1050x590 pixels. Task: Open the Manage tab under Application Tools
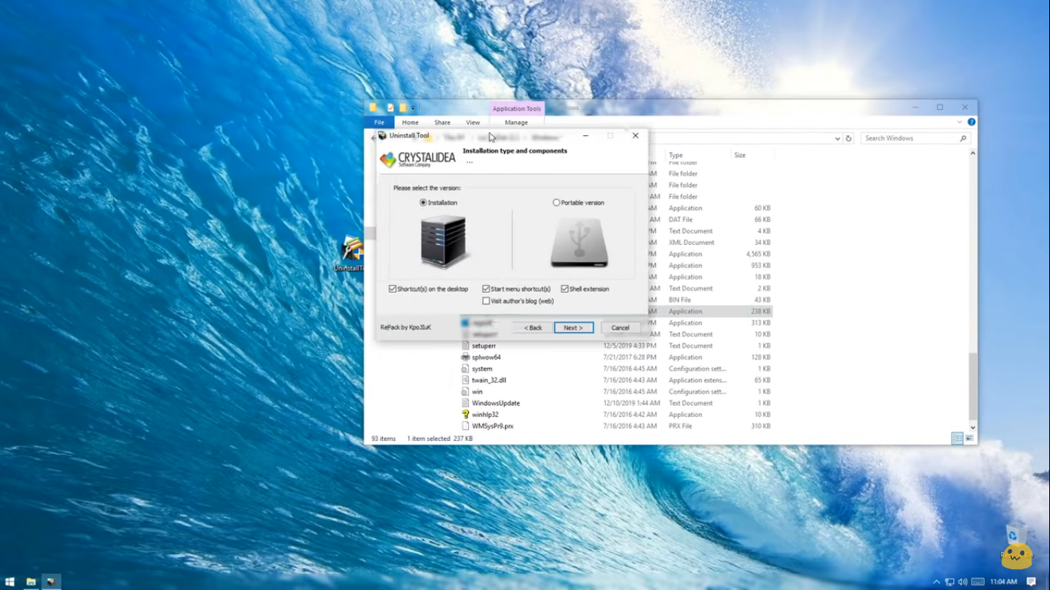[516, 122]
